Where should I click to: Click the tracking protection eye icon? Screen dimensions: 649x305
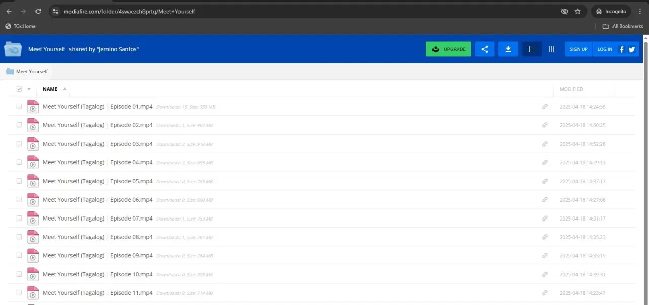coord(564,11)
